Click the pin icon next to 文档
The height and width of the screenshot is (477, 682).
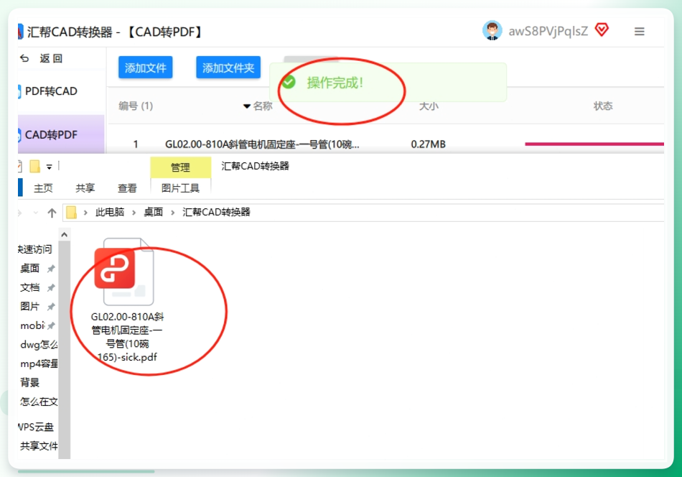(51, 287)
